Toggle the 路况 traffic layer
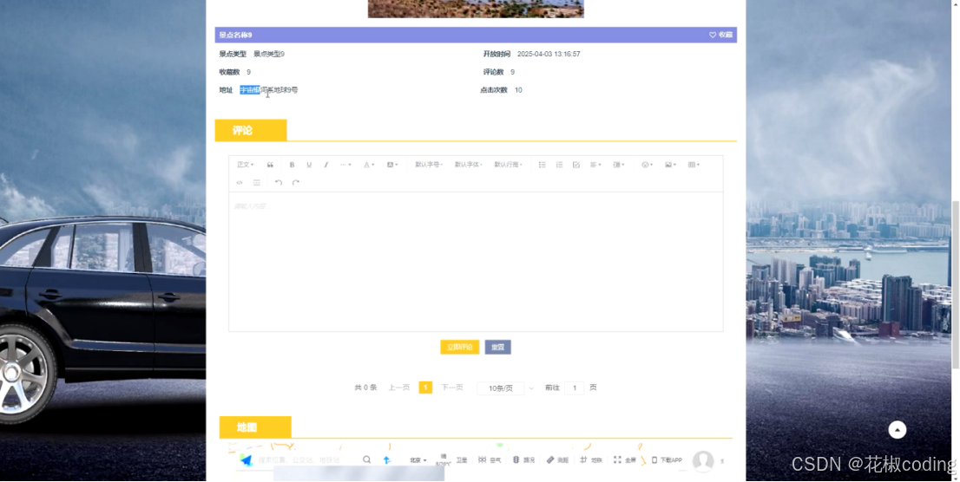This screenshot has height=482, width=960. click(523, 460)
